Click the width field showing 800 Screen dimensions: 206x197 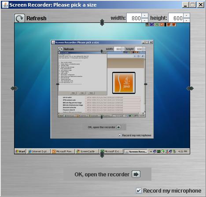134,18
